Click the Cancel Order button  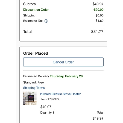tap(63, 62)
